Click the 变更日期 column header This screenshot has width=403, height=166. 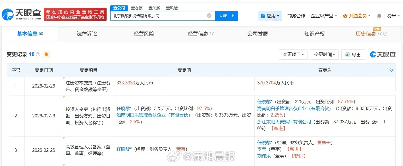pyautogui.click(x=44, y=70)
